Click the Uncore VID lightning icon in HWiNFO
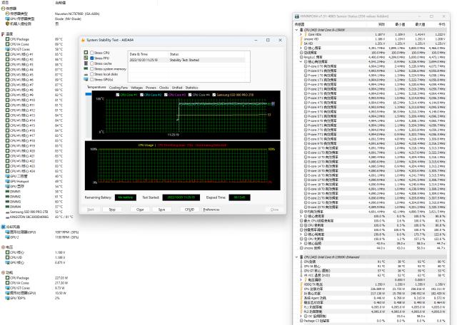The width and height of the screenshot is (457, 325). click(x=301, y=39)
